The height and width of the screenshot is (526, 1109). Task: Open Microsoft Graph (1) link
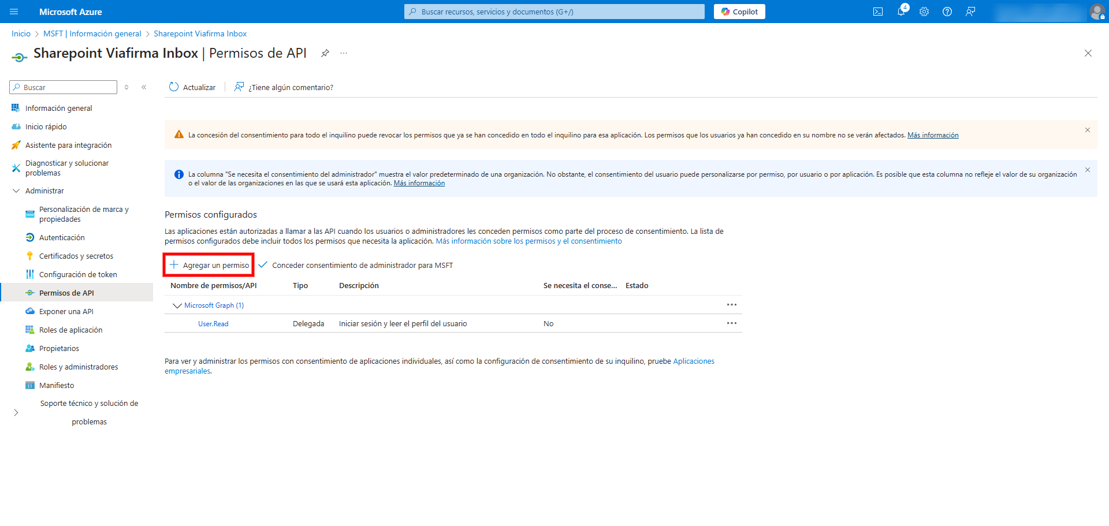tap(214, 305)
